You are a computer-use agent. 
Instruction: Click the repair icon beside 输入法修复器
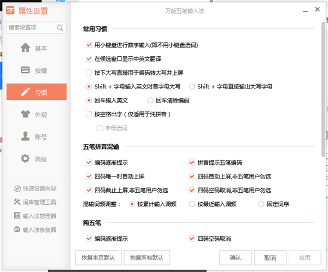pos(17,229)
